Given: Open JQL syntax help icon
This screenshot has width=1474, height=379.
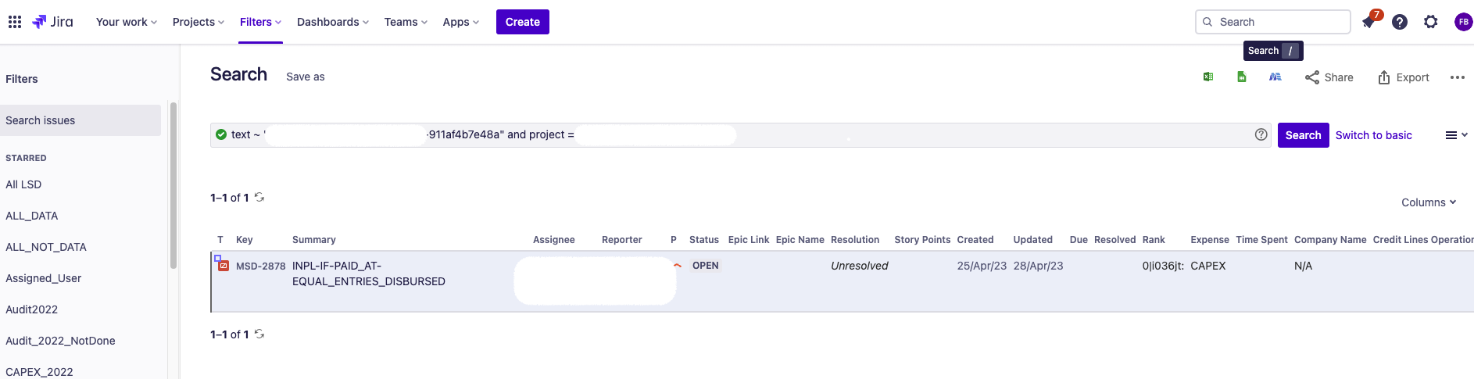Looking at the screenshot, I should pyautogui.click(x=1261, y=134).
